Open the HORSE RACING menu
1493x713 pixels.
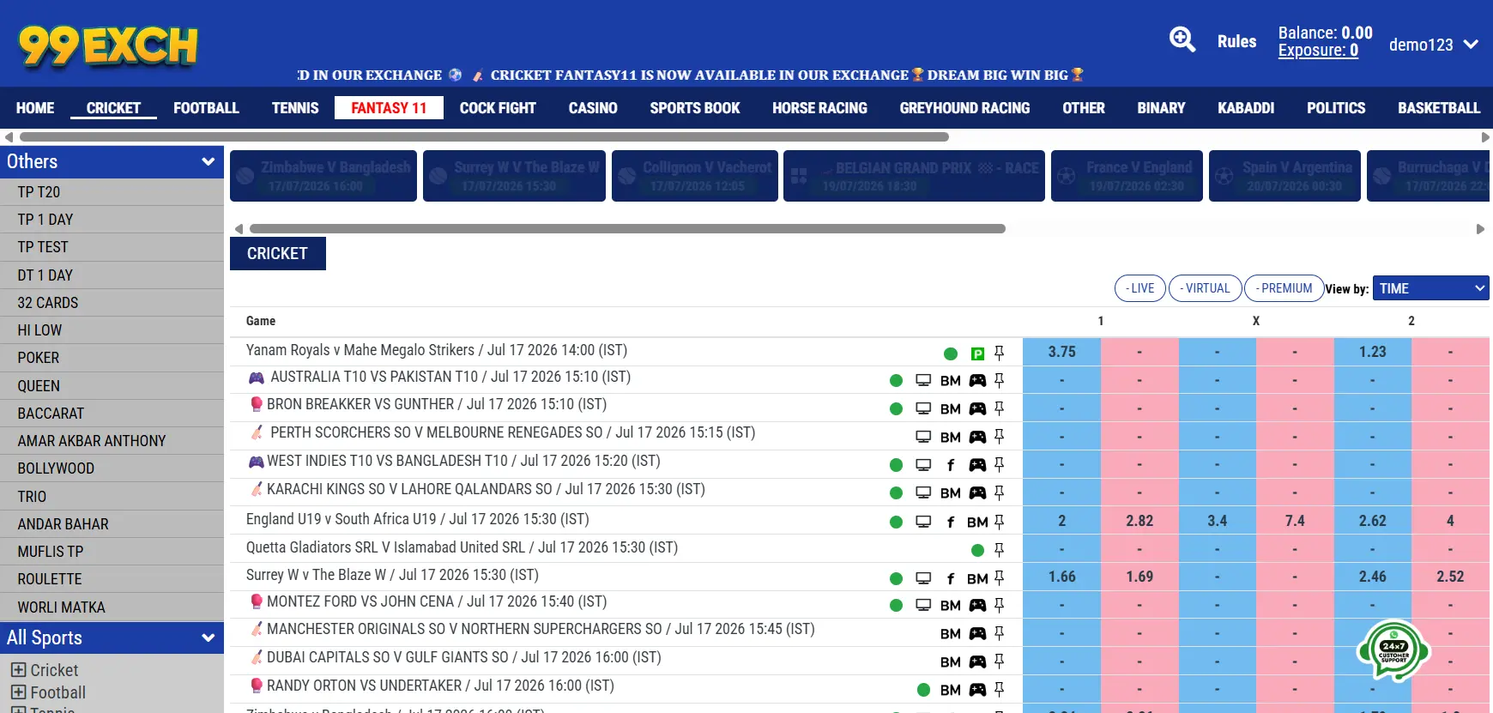(x=819, y=108)
